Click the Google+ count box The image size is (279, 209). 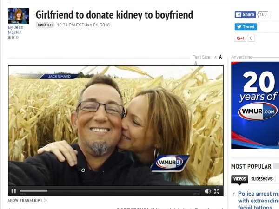pos(251,38)
